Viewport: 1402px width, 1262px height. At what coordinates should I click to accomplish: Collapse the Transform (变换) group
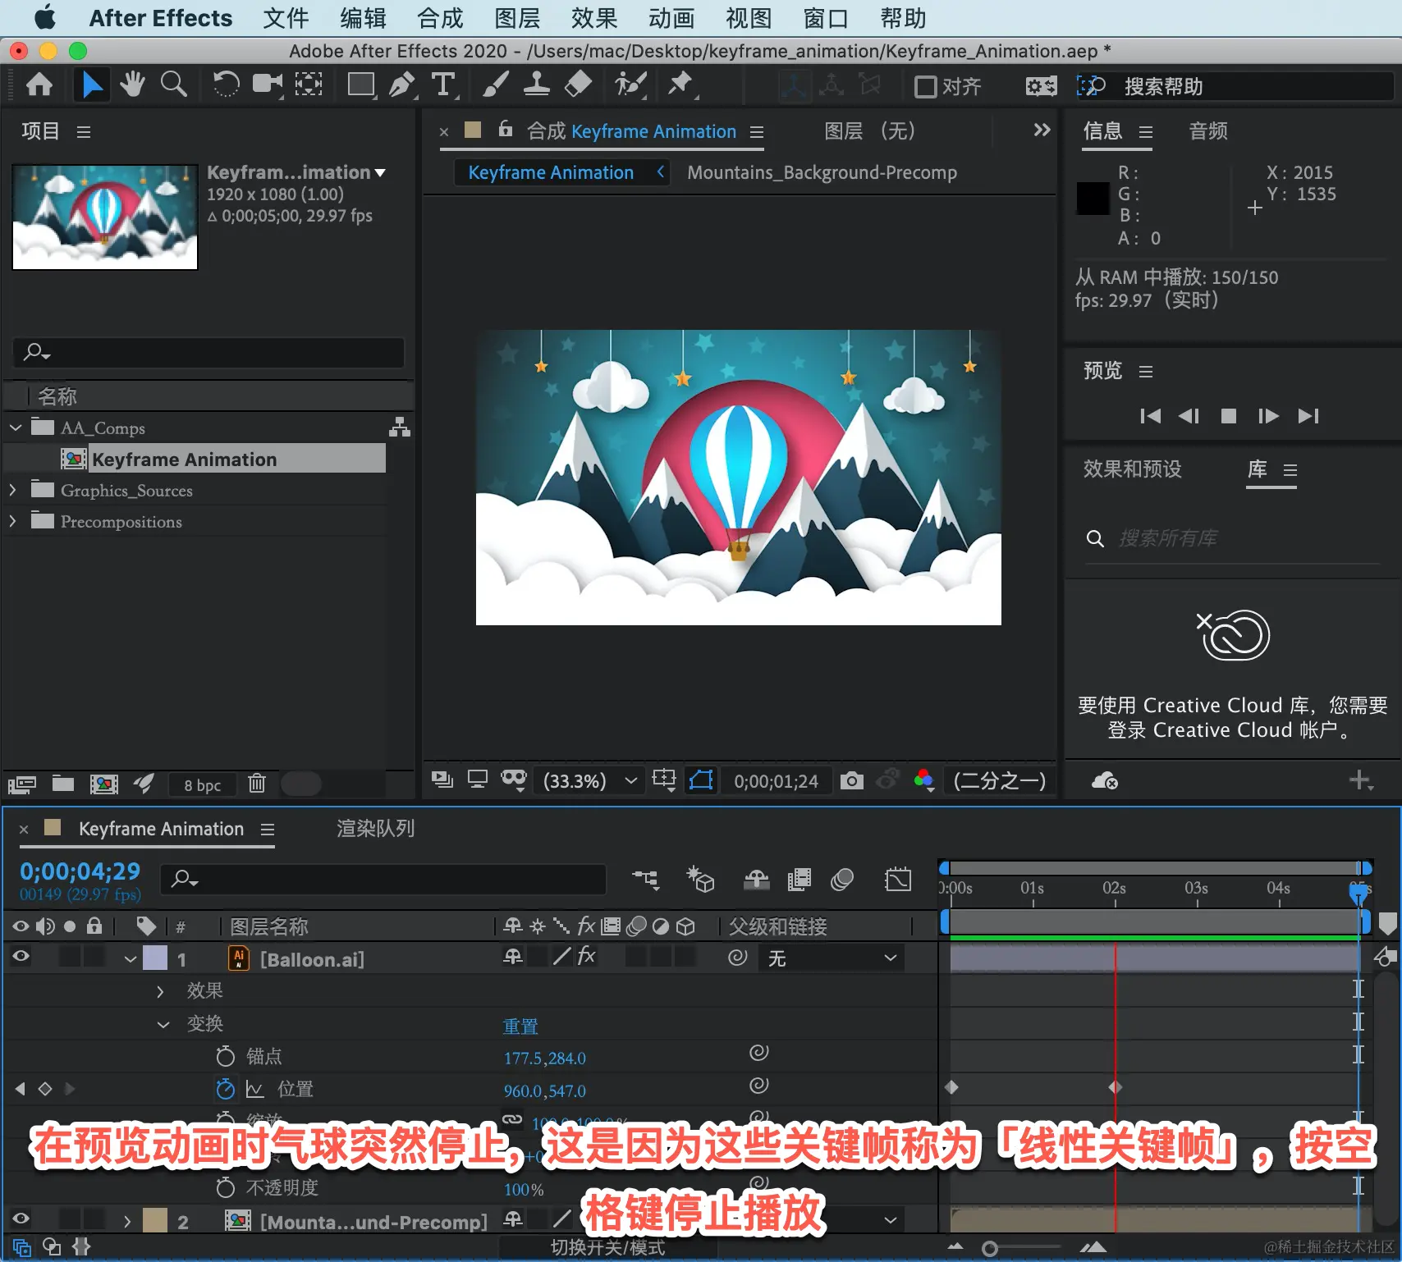coord(163,1024)
